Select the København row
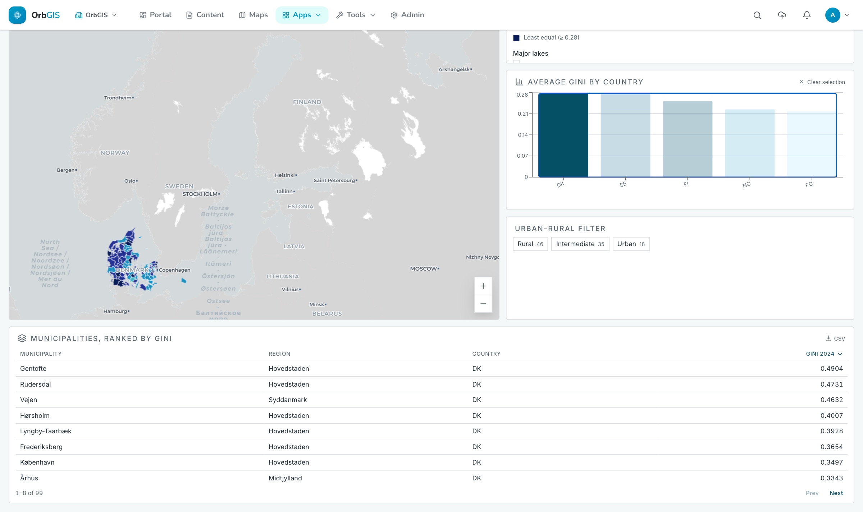Image resolution: width=863 pixels, height=512 pixels. (x=431, y=462)
